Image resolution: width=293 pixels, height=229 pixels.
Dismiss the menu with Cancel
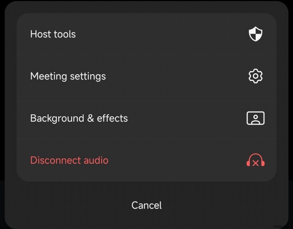point(146,205)
